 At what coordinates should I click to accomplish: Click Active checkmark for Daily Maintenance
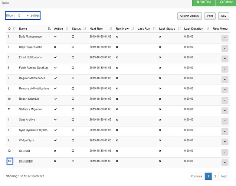(55, 36)
